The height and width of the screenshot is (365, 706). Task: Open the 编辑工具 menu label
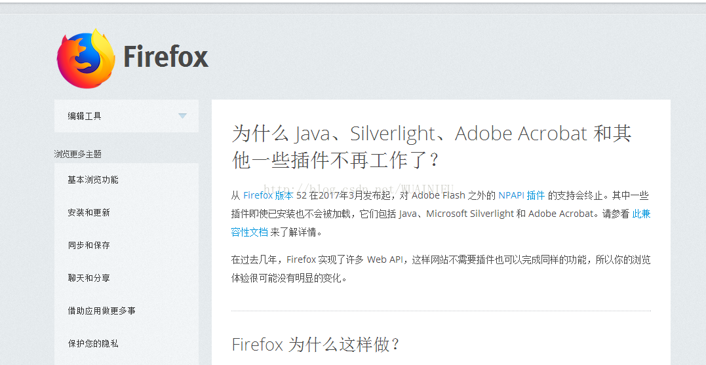[x=85, y=116]
